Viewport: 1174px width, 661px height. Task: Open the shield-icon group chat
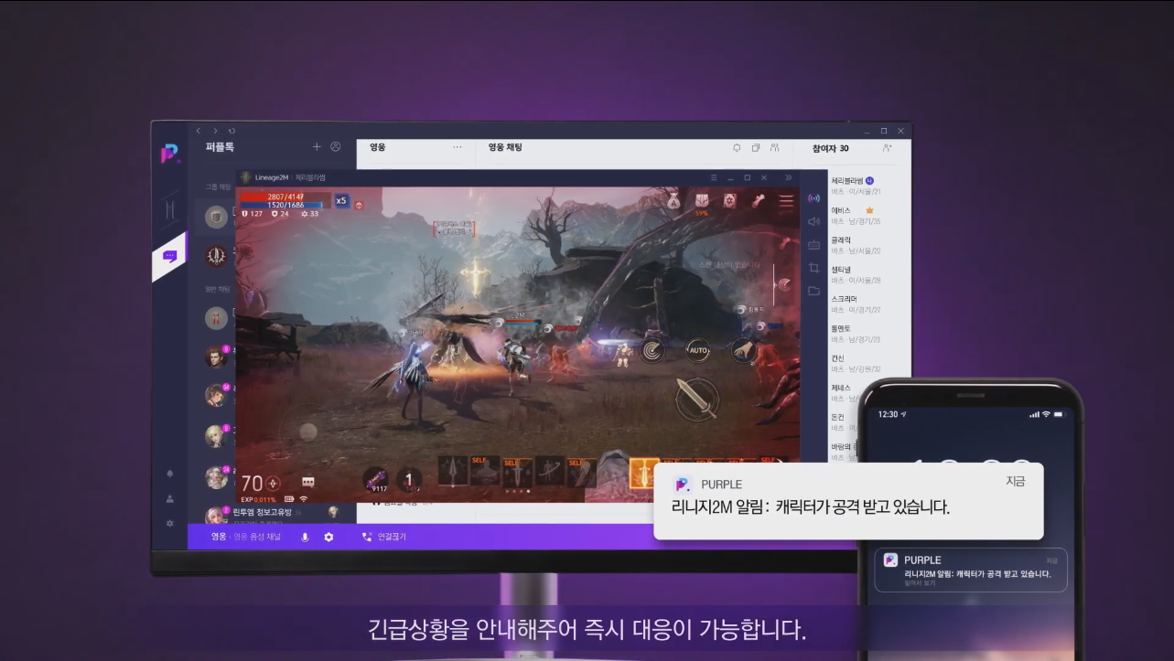coord(217,217)
